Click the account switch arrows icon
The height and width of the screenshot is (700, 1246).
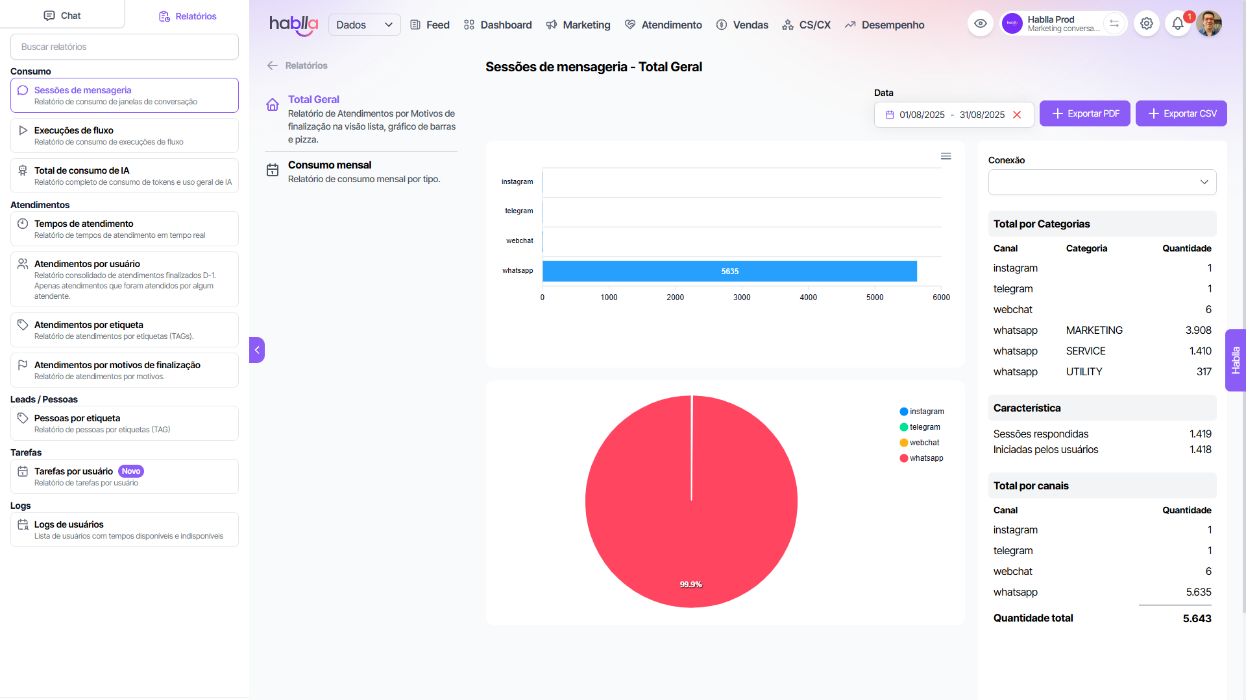tap(1114, 24)
